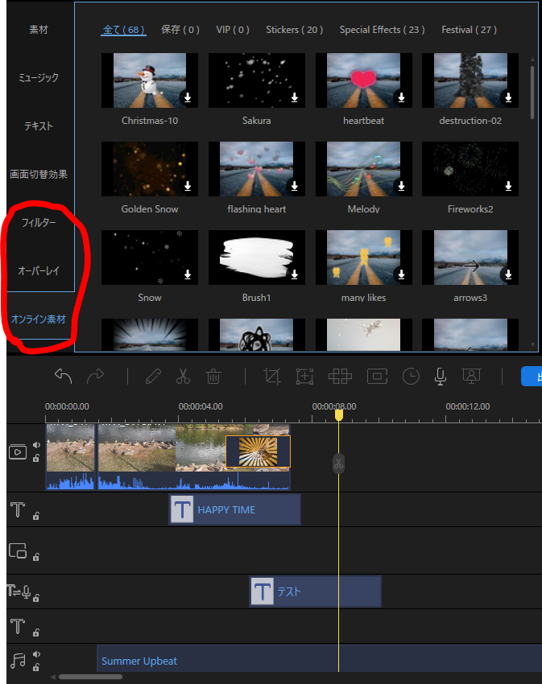Go to the オーバーレイ sidebar section
542x684 pixels.
[39, 271]
